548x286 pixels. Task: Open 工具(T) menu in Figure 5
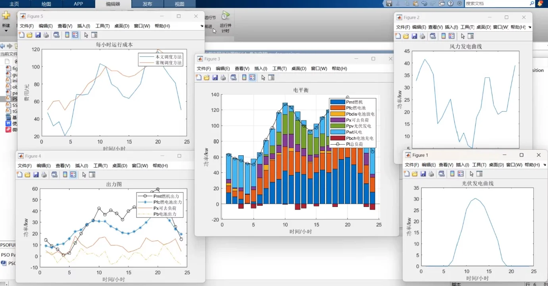[x=102, y=26]
